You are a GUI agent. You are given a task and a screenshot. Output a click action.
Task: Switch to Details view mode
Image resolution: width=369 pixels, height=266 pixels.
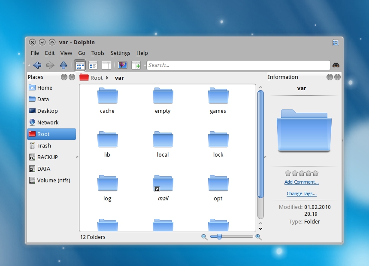93,66
